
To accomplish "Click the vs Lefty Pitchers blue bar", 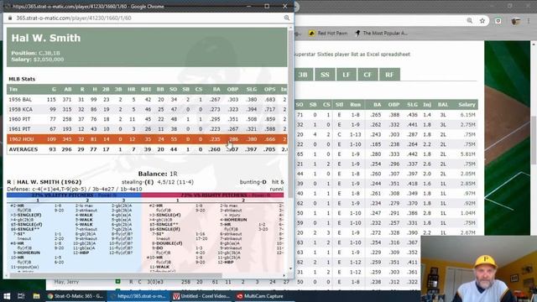I will [74, 195].
